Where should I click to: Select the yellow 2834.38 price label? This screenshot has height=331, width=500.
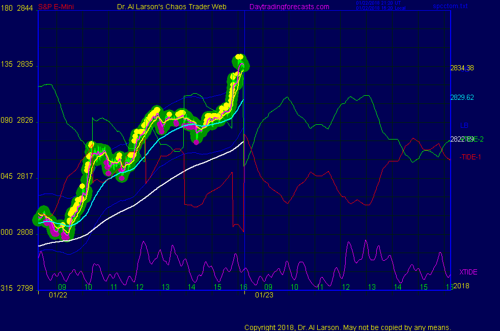pos(462,68)
